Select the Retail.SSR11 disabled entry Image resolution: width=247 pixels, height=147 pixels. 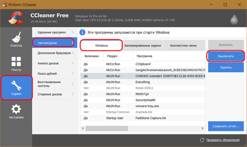143,88
